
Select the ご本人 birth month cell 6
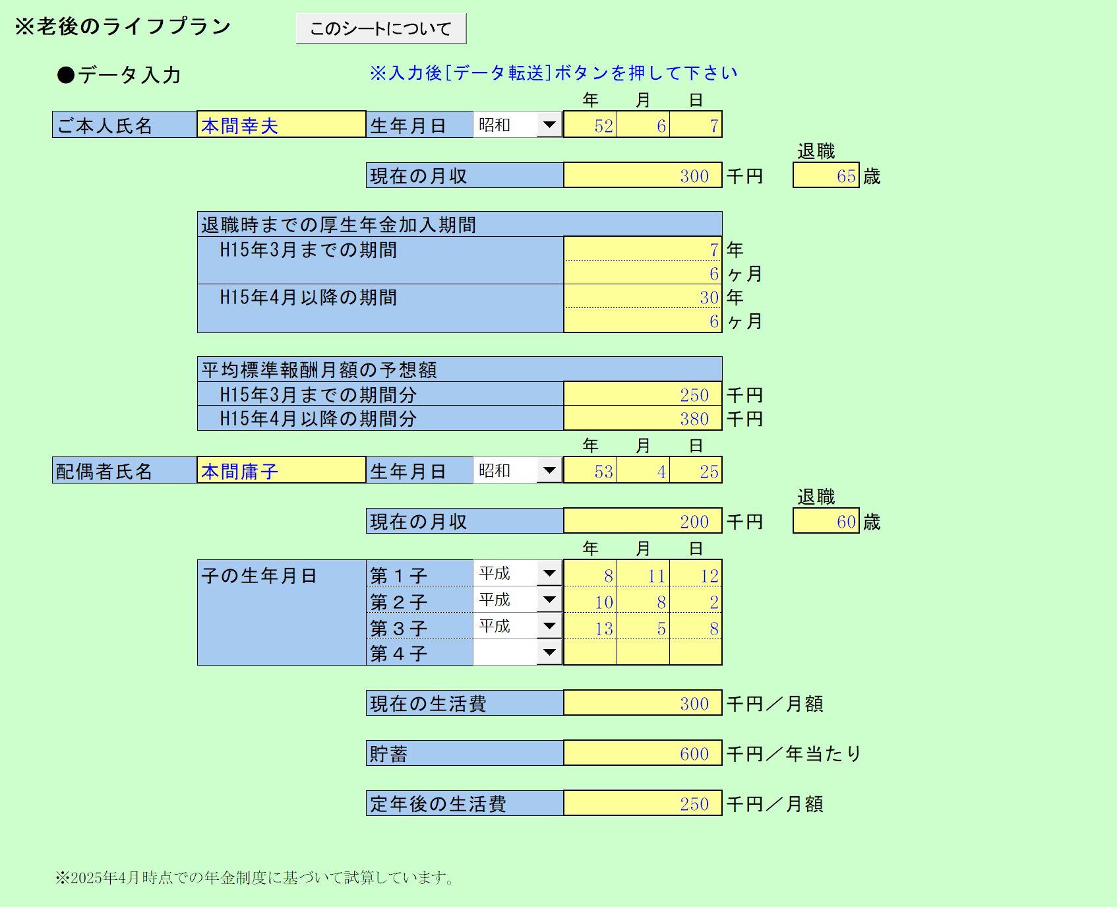pos(644,125)
